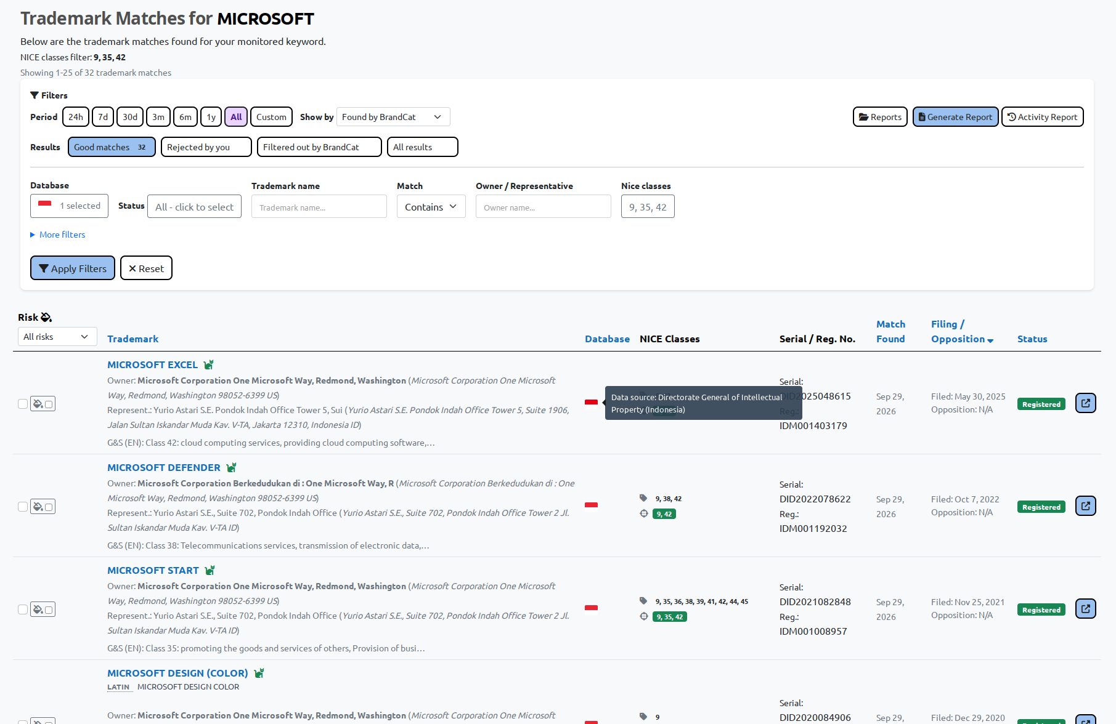1116x724 pixels.
Task: Show Filtered out by BrandCat results
Action: coord(319,147)
